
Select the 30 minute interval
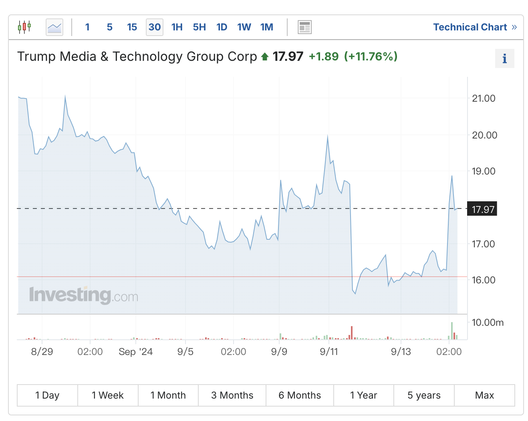155,27
